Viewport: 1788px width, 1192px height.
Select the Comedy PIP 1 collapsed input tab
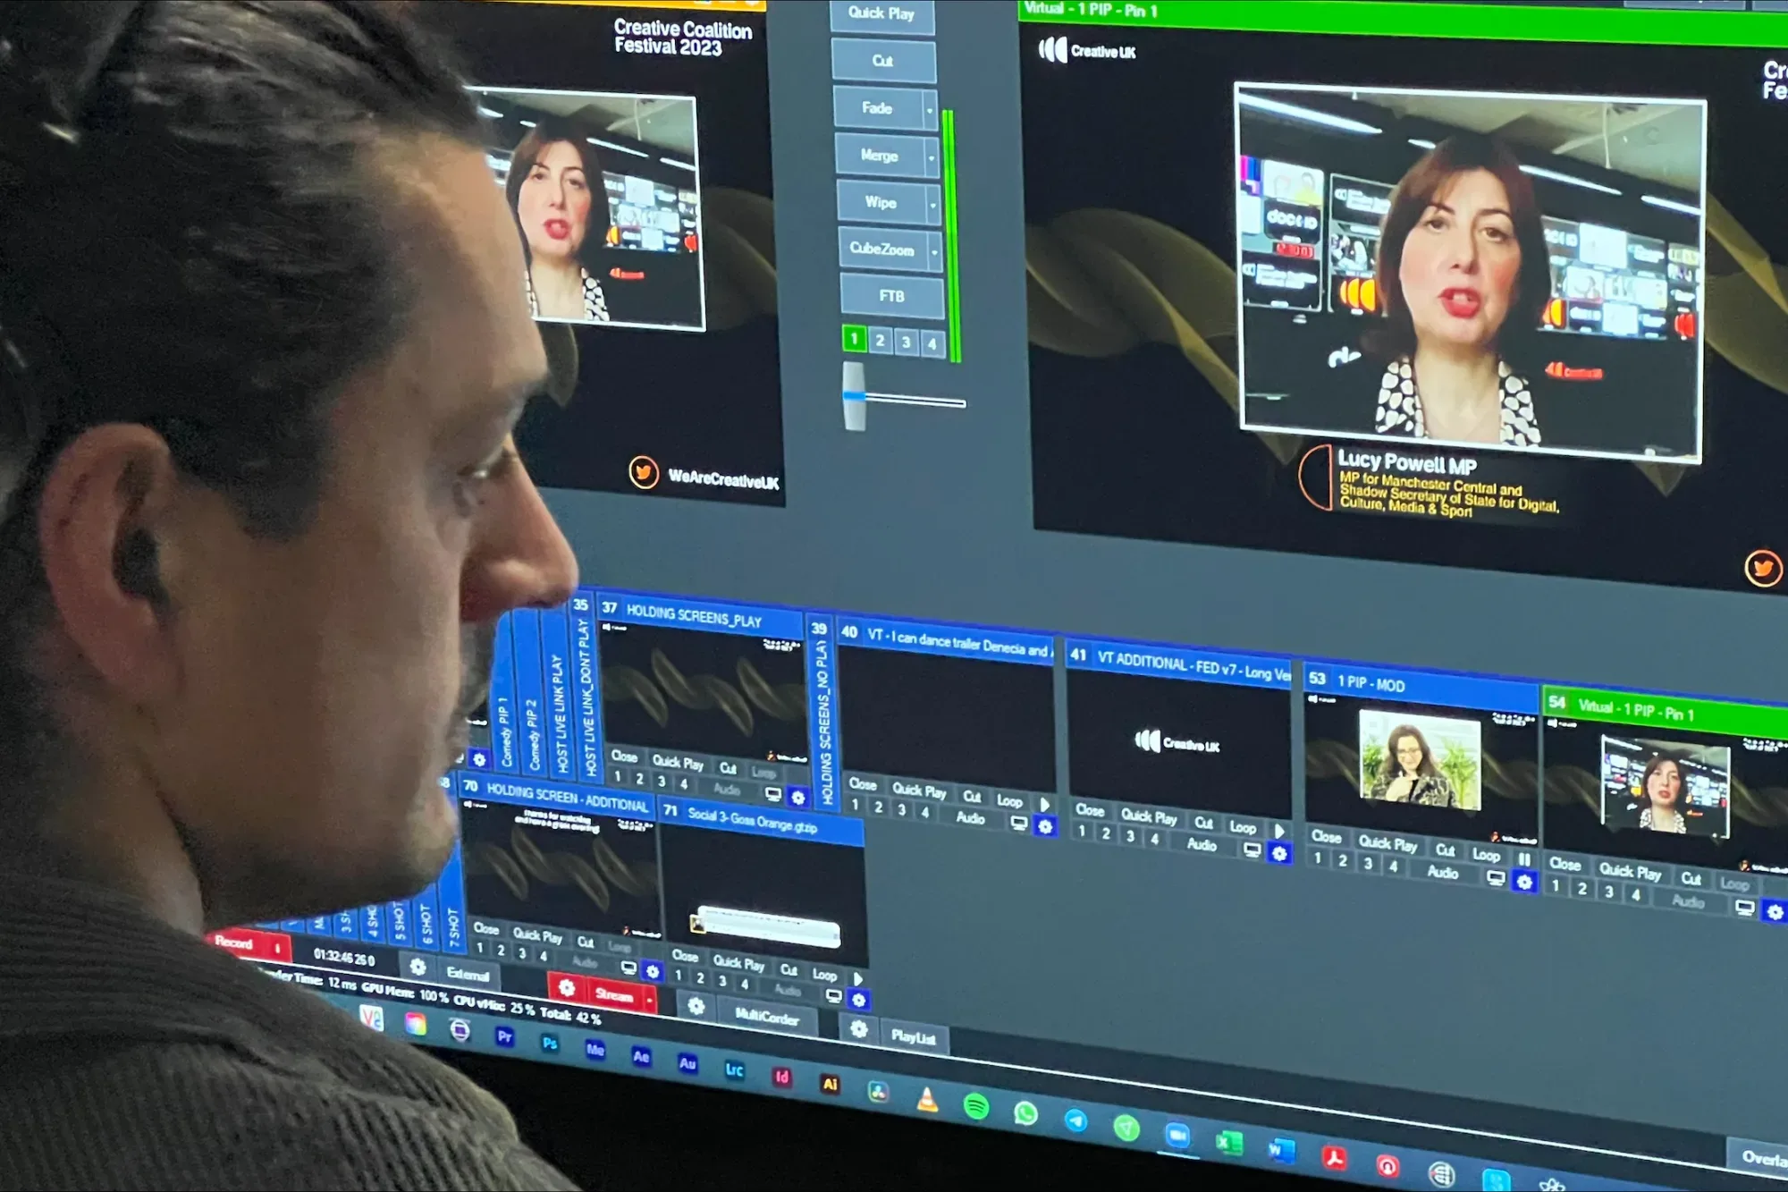click(503, 689)
